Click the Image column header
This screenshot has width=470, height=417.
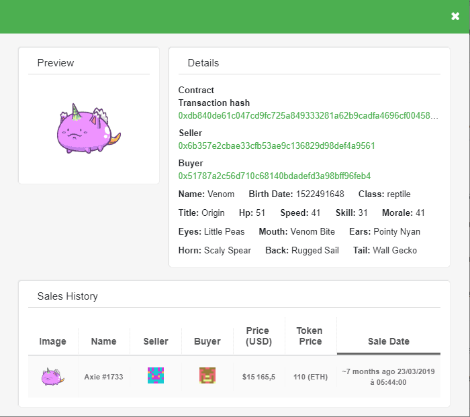coord(52,341)
